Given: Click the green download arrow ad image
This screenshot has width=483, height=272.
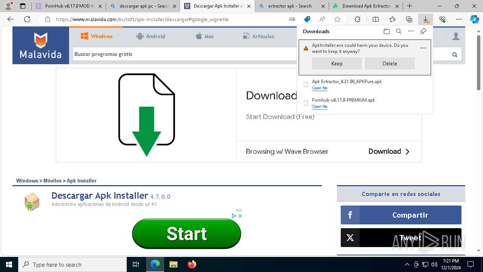Looking at the screenshot, I should pyautogui.click(x=146, y=115).
